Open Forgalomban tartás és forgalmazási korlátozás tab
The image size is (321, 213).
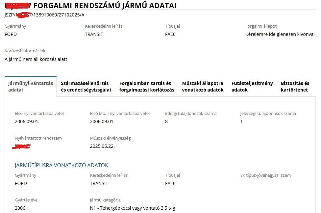[x=147, y=87]
